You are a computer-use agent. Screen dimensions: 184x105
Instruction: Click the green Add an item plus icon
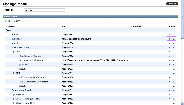(x=6, y=21)
